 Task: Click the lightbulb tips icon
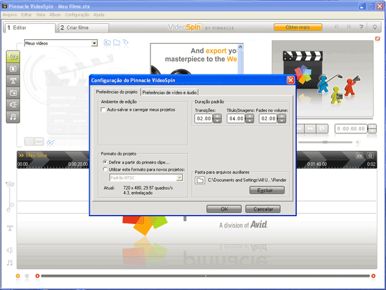[375, 27]
